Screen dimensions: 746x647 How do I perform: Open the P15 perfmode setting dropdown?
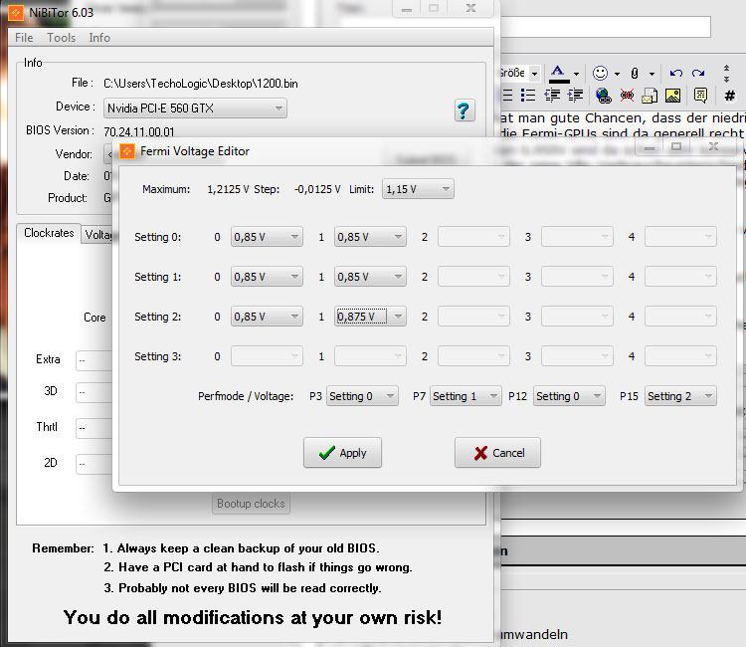click(x=680, y=396)
